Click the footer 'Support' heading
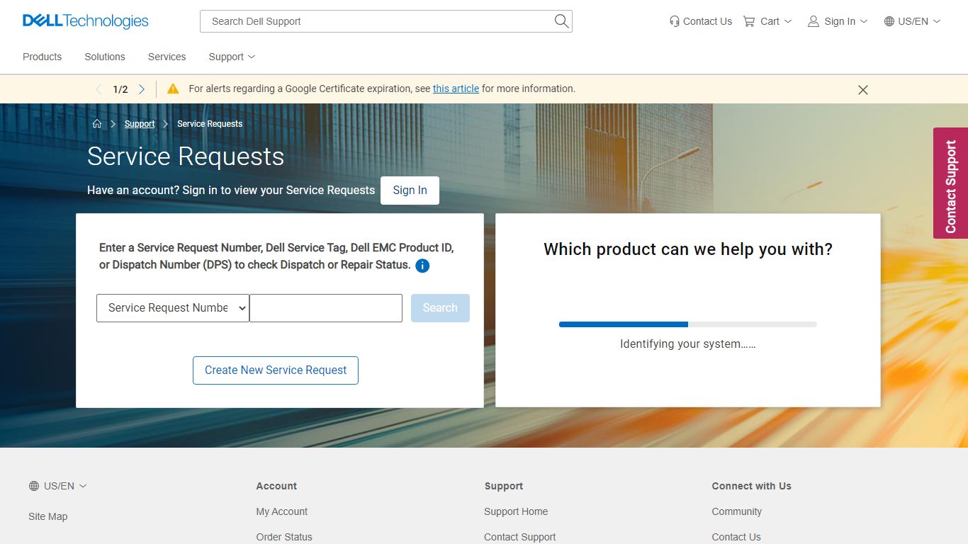Viewport: 968px width, 544px height. pyautogui.click(x=504, y=486)
